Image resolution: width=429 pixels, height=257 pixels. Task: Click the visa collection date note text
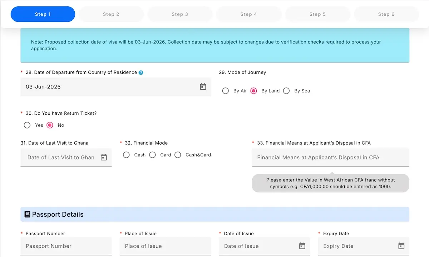pos(206,45)
